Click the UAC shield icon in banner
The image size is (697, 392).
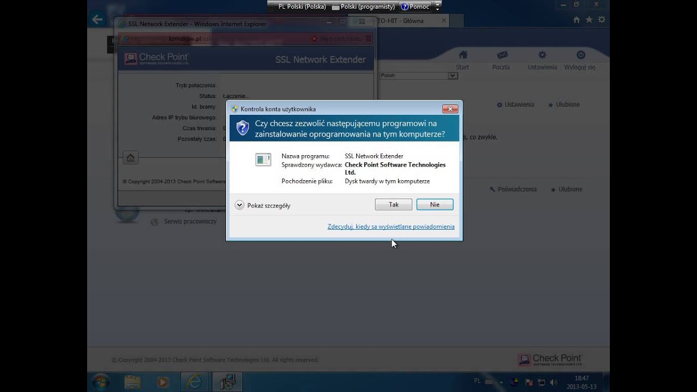tap(243, 128)
